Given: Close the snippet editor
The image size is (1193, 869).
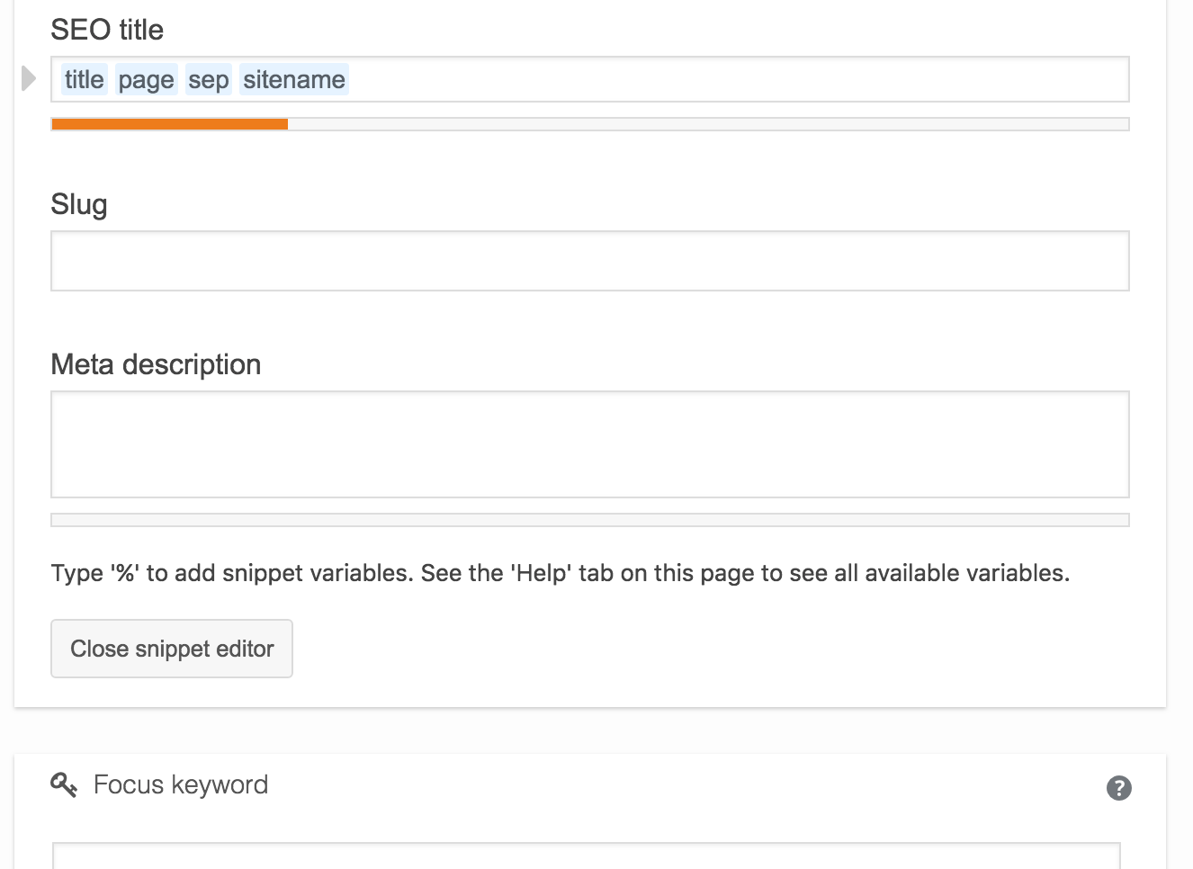Looking at the screenshot, I should [x=172, y=649].
